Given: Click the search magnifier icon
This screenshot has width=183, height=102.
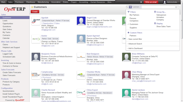Looking at the screenshot, I should (127, 7).
